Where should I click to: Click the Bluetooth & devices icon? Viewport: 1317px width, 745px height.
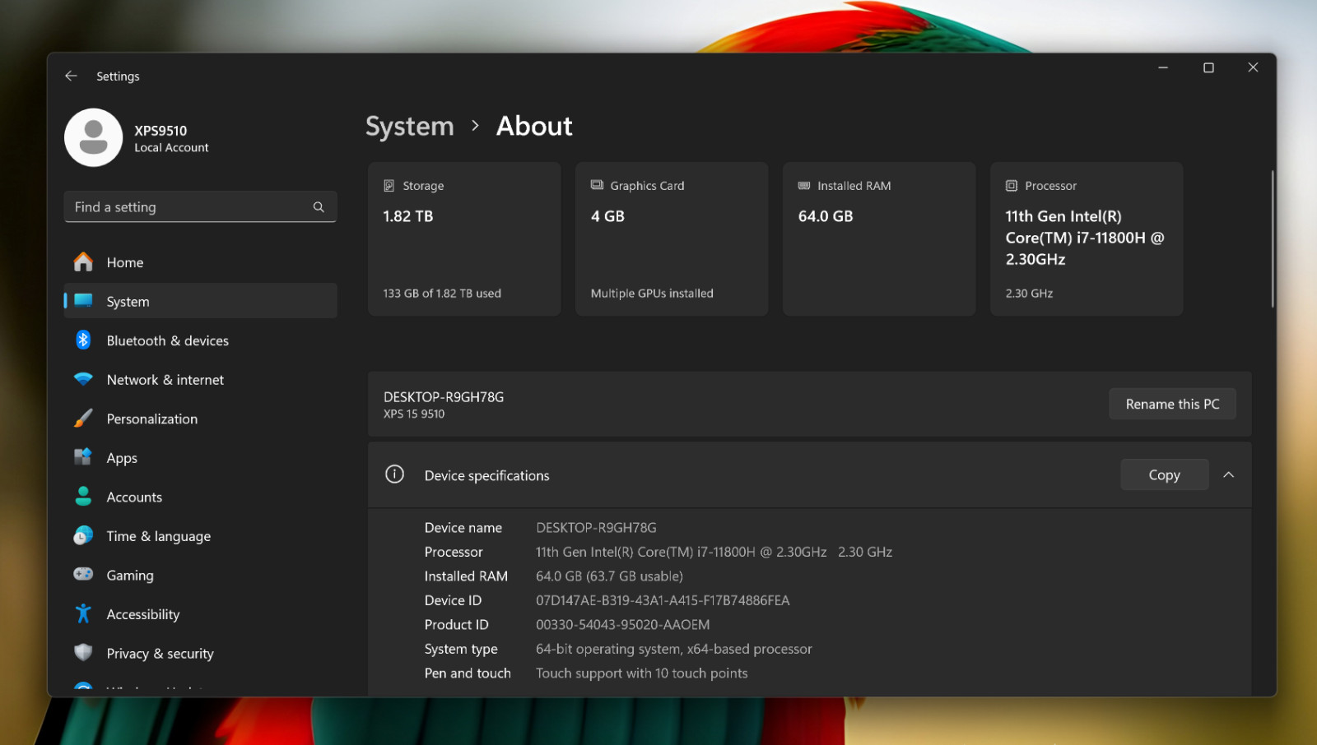pyautogui.click(x=83, y=340)
